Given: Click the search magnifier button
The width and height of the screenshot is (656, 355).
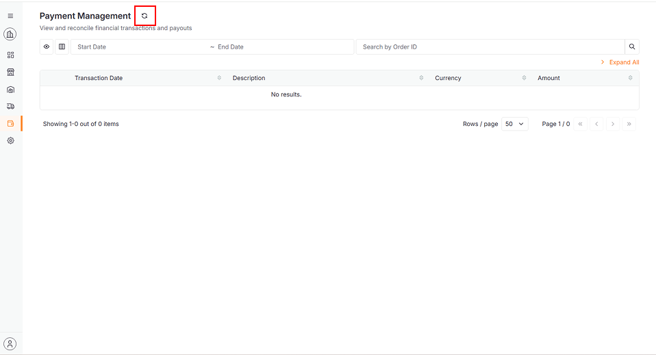Looking at the screenshot, I should pos(632,47).
